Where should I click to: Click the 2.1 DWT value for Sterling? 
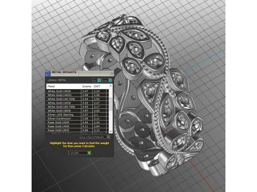tap(96, 115)
